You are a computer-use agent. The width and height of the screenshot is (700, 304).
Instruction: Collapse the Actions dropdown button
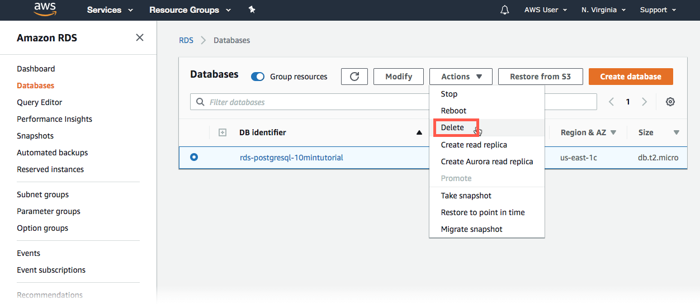(461, 77)
